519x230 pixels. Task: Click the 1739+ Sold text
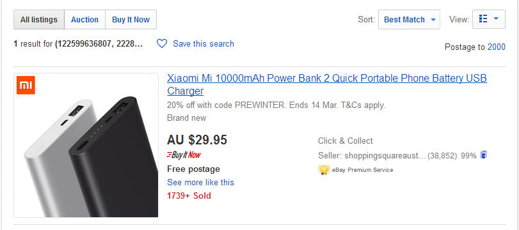coord(189,195)
